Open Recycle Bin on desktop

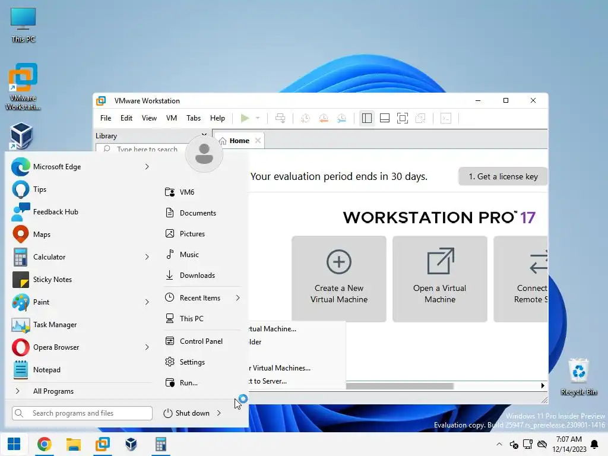[578, 377]
